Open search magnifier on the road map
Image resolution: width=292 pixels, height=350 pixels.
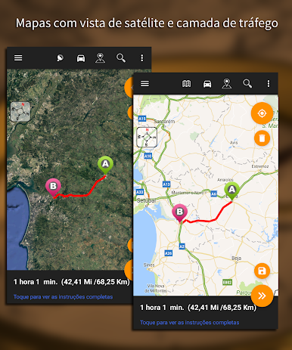247,83
